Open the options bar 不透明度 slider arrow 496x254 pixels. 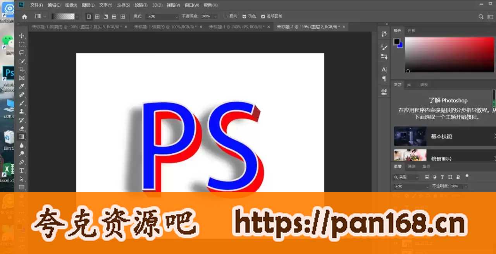[x=215, y=17]
